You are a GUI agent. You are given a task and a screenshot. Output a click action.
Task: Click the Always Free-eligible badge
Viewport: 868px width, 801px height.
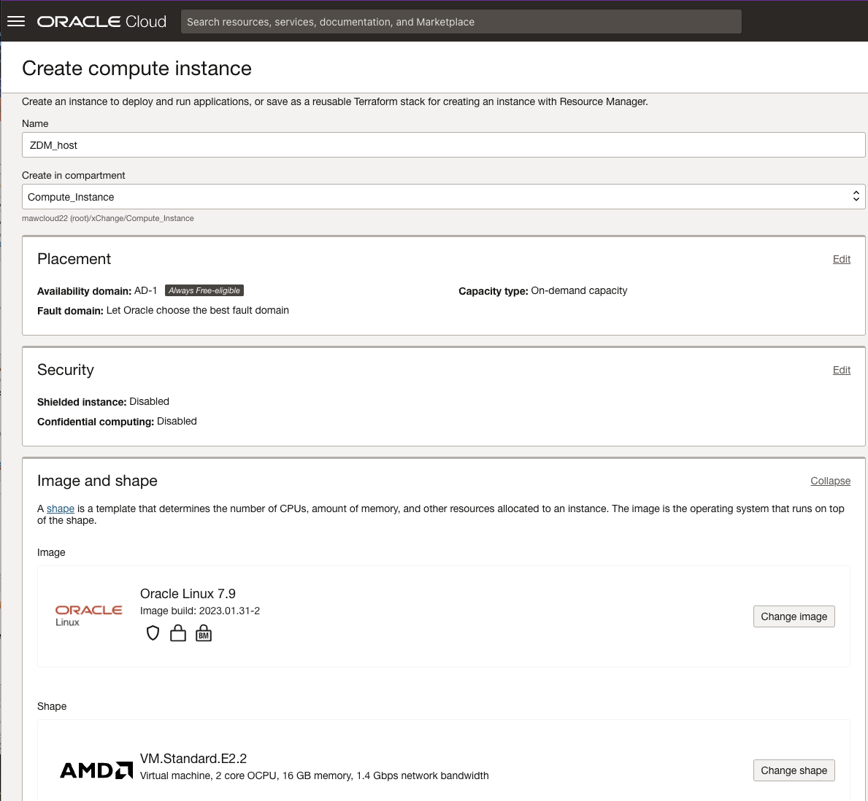click(x=204, y=290)
